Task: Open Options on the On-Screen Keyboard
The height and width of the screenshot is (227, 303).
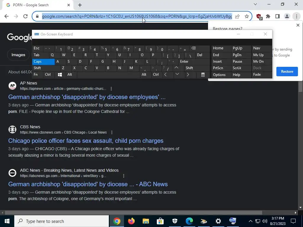Action: point(221,75)
